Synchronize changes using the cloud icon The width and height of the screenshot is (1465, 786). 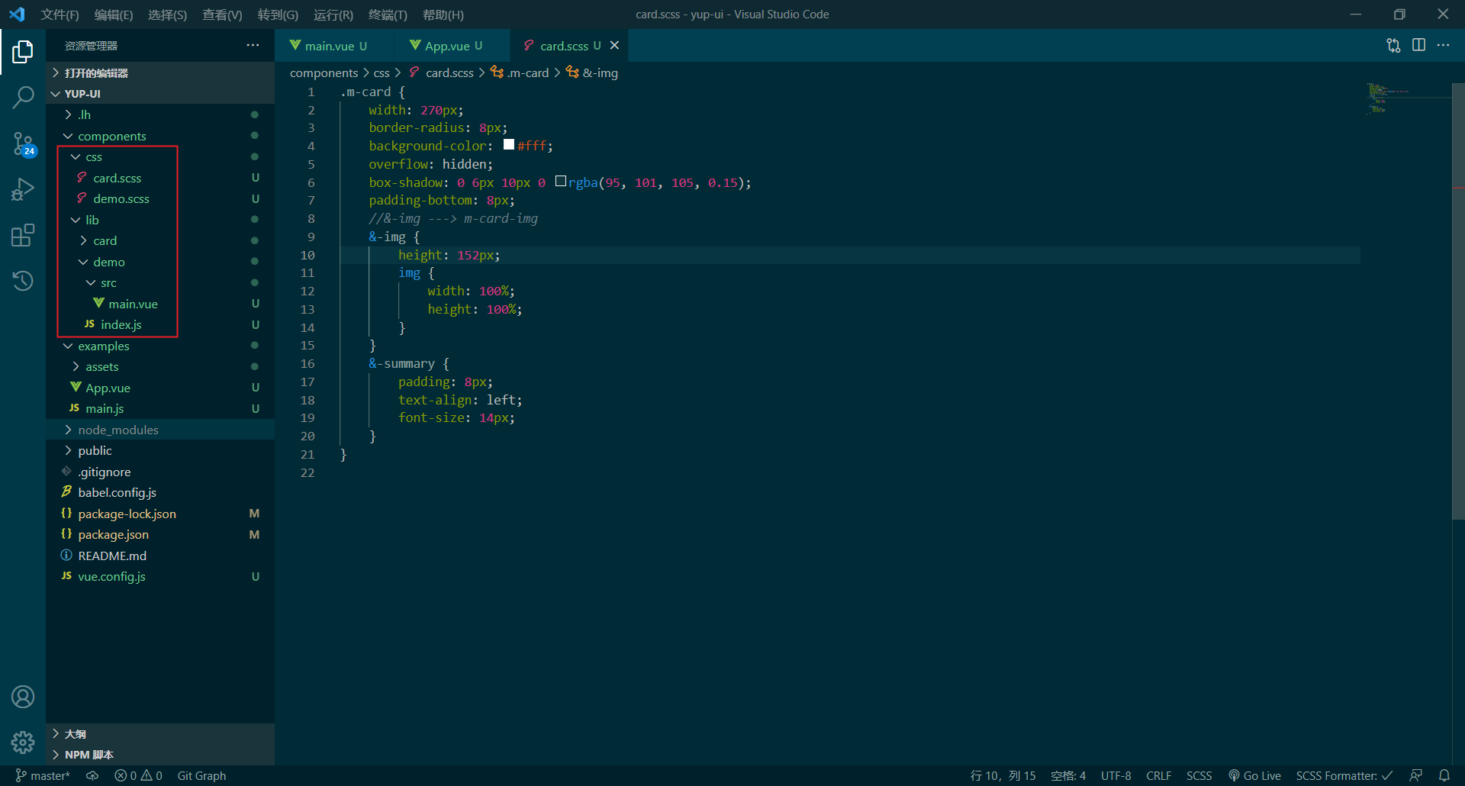click(92, 775)
